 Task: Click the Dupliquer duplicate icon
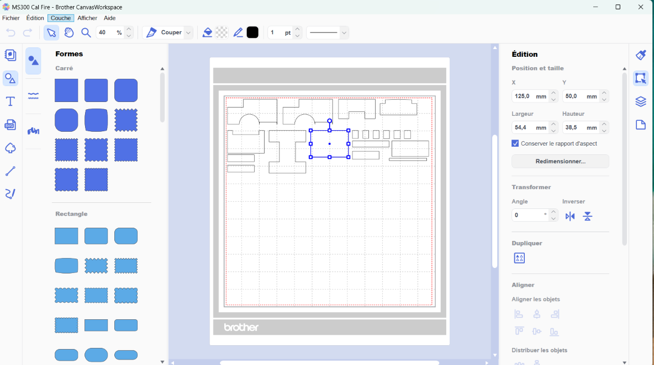tap(519, 258)
